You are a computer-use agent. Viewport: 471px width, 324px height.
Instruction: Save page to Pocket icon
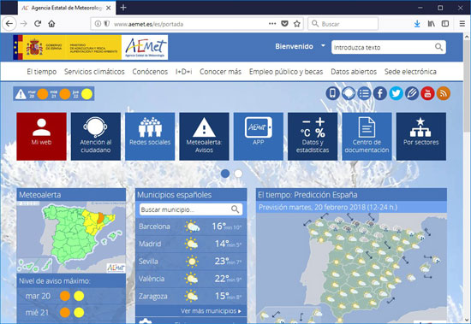click(x=284, y=24)
